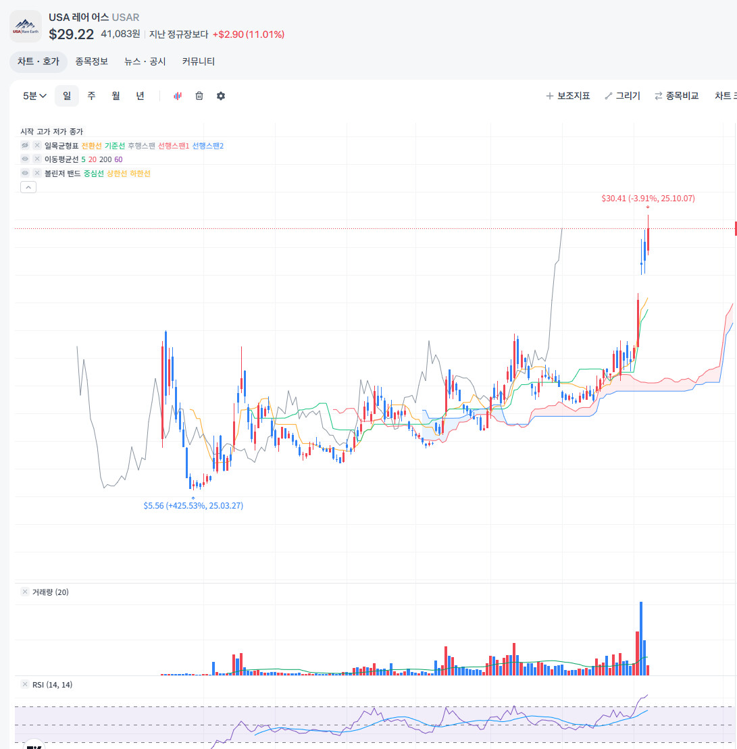Remove 볼린저 밴드 indicator with X

(x=36, y=173)
